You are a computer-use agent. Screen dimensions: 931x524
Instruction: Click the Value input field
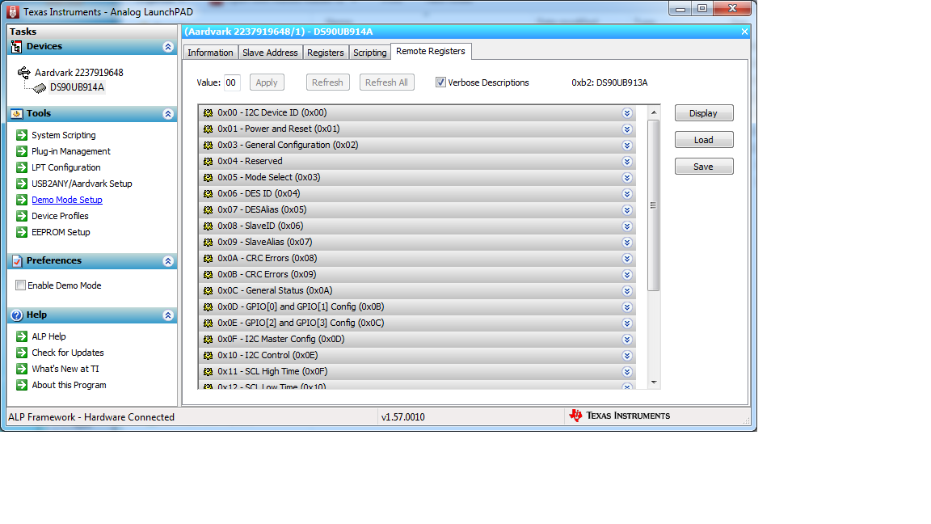(232, 82)
